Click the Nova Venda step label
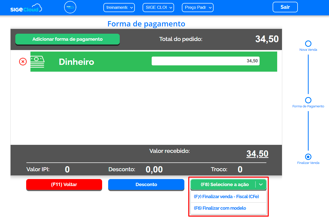The height and width of the screenshot is (219, 329). (x=308, y=50)
